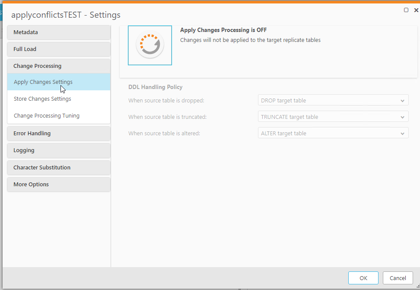
Task: Maximize the Settings dialog window
Action: 406,10
